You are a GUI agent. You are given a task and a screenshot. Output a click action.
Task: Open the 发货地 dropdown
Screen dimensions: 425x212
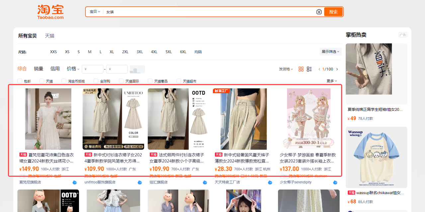click(286, 69)
